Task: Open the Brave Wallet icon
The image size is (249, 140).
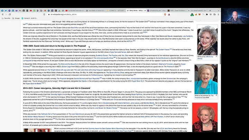Action: tap(214, 15)
